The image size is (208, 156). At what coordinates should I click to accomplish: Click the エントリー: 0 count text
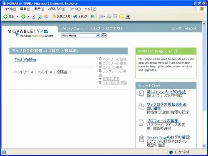24,72
